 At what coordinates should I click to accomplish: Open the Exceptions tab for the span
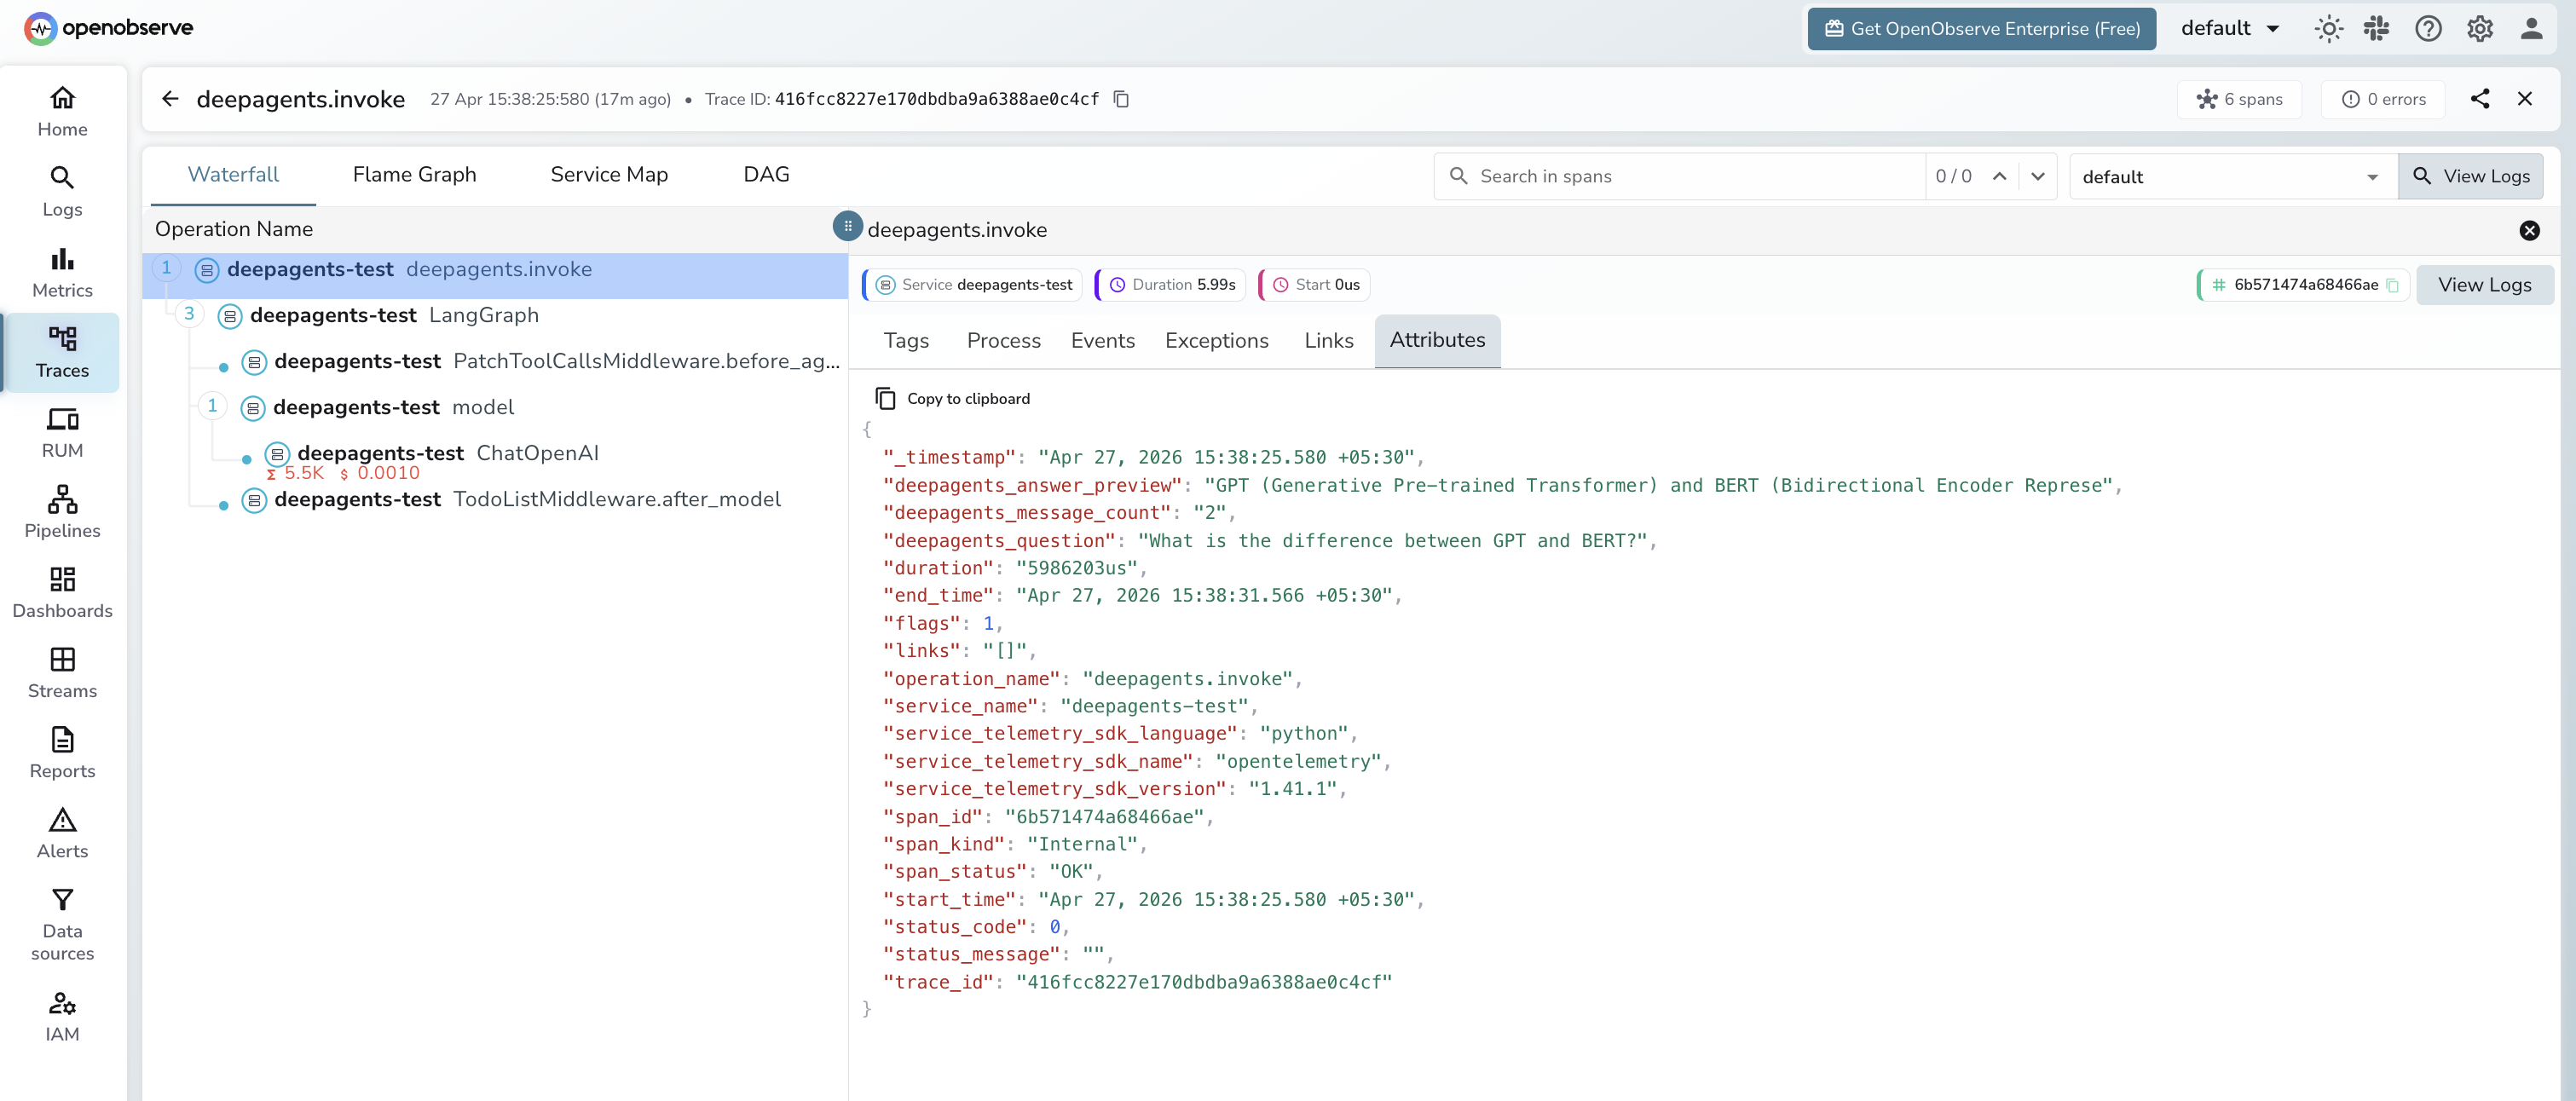(1216, 340)
